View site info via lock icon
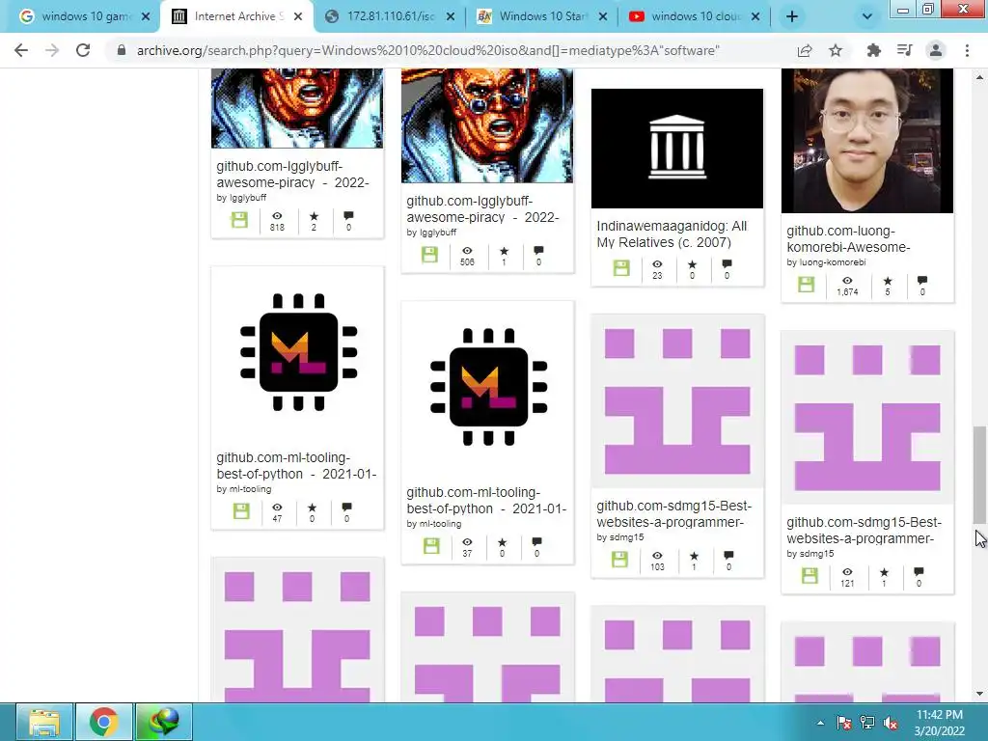Screen dimensions: 988x741 coord(121,50)
